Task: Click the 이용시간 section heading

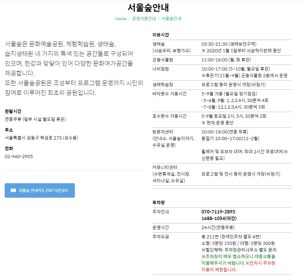Action: (x=161, y=35)
